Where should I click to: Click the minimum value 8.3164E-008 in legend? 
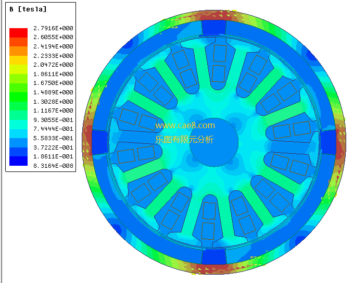click(53, 166)
